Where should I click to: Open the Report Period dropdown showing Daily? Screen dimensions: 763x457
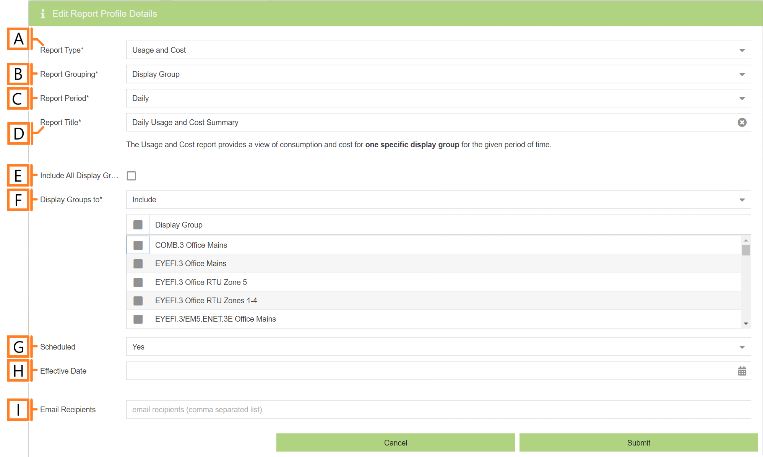pos(742,98)
